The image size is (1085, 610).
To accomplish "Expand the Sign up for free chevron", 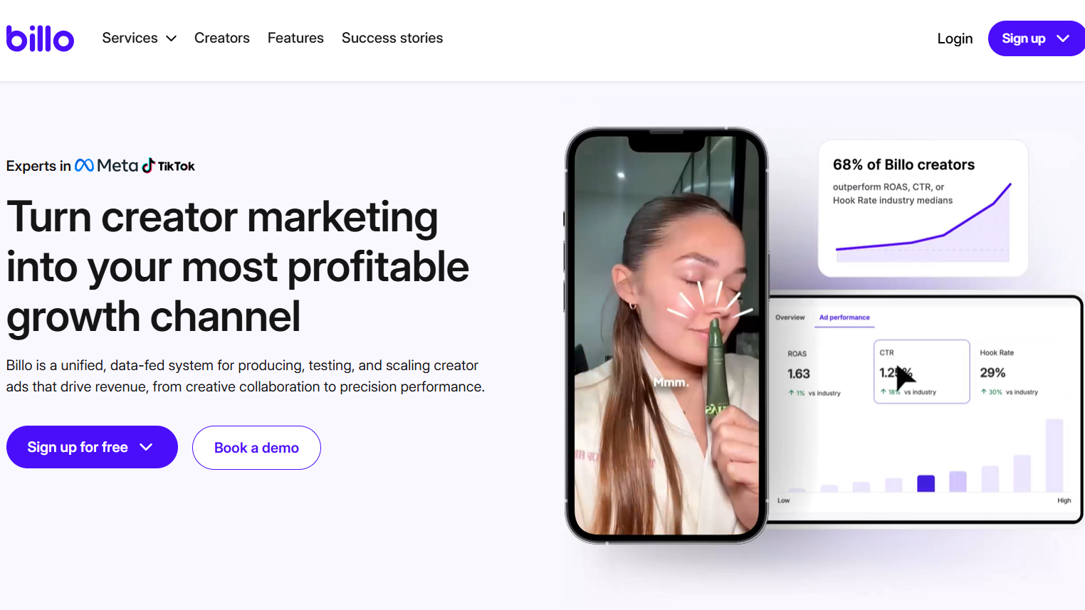I will 146,447.
